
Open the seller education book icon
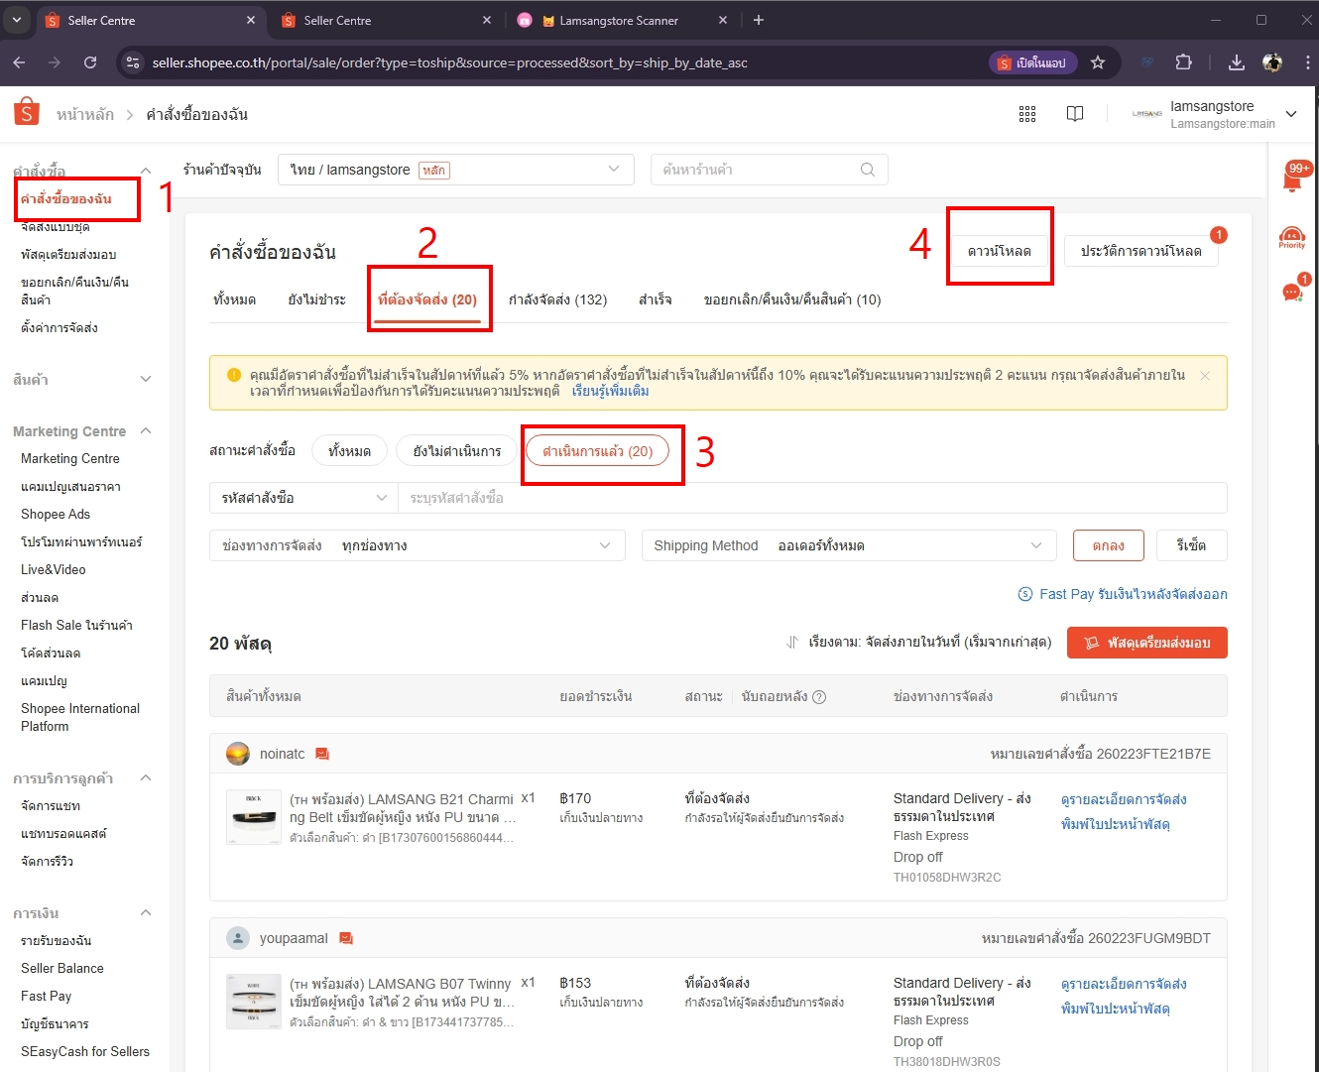coord(1075,114)
